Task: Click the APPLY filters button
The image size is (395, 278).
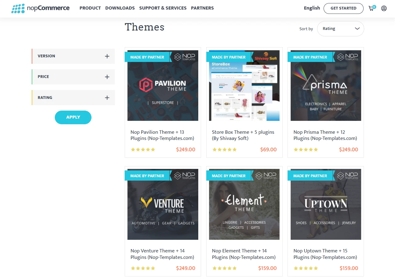Action: (x=73, y=117)
